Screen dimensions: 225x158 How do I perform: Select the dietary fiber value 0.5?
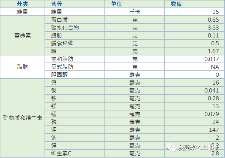tap(195, 43)
